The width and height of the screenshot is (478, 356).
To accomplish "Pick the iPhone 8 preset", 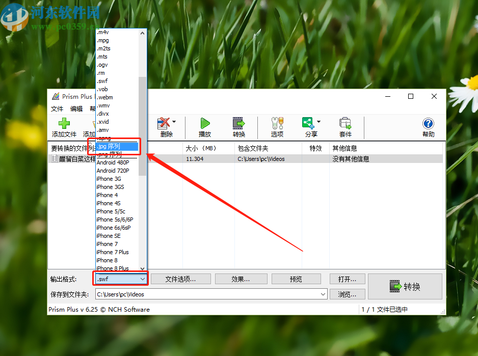I will 117,260.
